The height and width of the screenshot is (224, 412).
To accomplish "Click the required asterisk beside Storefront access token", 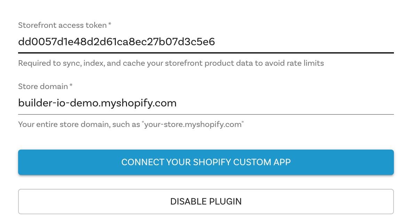I will tap(110, 25).
